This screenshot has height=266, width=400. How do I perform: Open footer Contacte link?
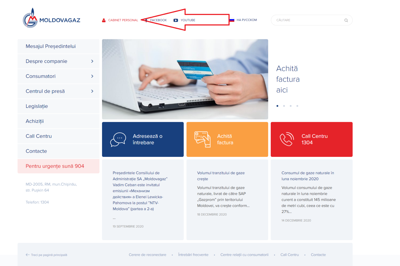click(x=318, y=255)
